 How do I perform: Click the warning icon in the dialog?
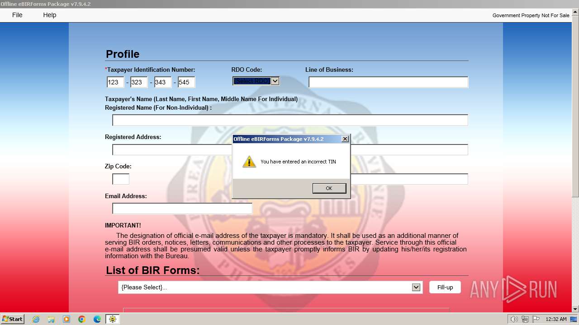coord(249,162)
